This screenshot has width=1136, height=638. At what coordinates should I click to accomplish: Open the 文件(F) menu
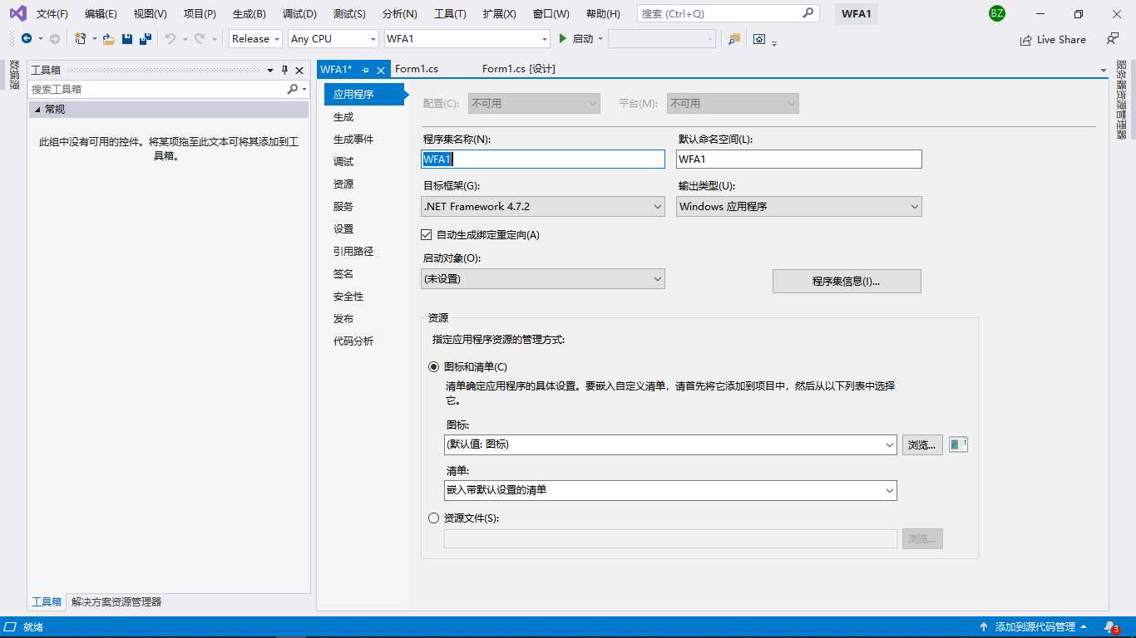pos(52,14)
